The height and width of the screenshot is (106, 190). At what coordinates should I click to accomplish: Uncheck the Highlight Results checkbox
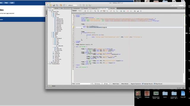point(142,84)
